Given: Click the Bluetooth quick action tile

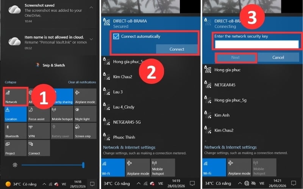Looking at the screenshot, I should tap(16, 131).
